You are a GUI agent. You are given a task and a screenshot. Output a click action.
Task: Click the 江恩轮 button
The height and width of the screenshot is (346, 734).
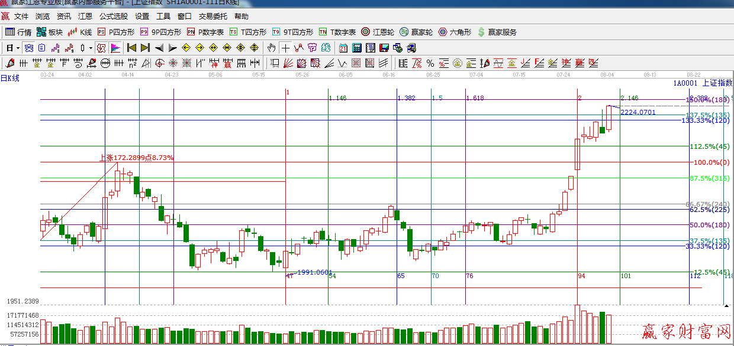pyautogui.click(x=378, y=32)
